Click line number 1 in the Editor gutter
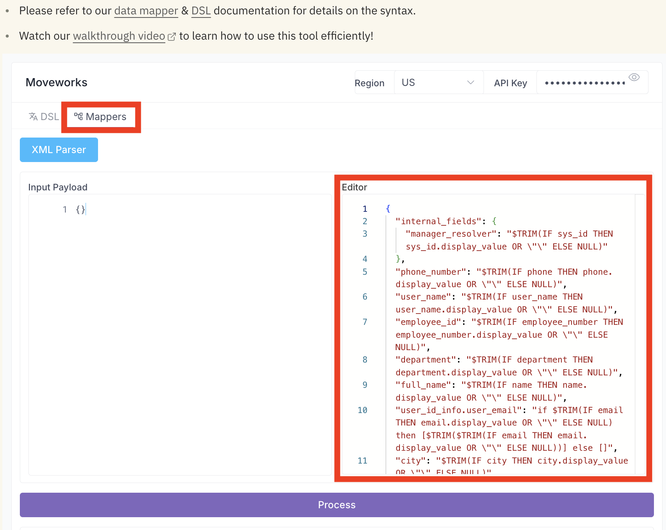 [365, 209]
